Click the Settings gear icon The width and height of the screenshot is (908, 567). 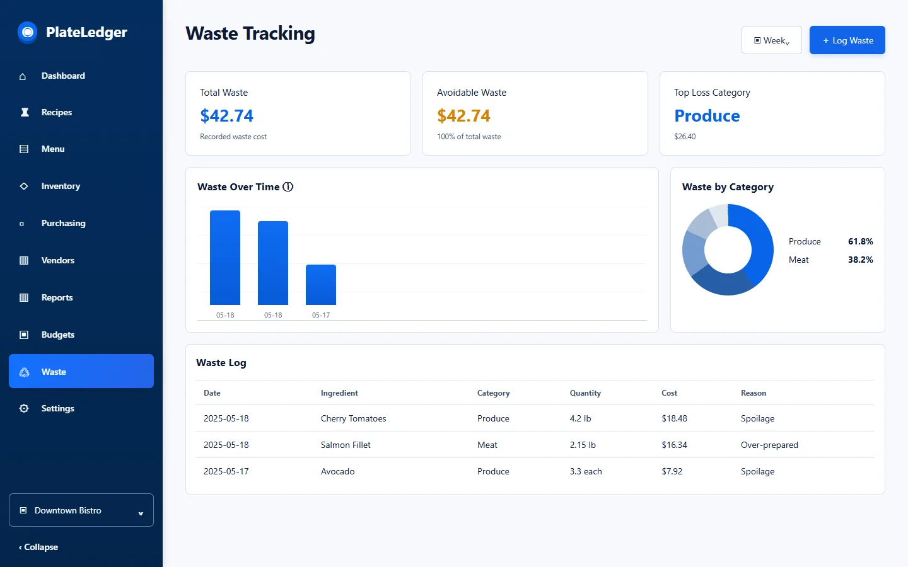pos(24,409)
